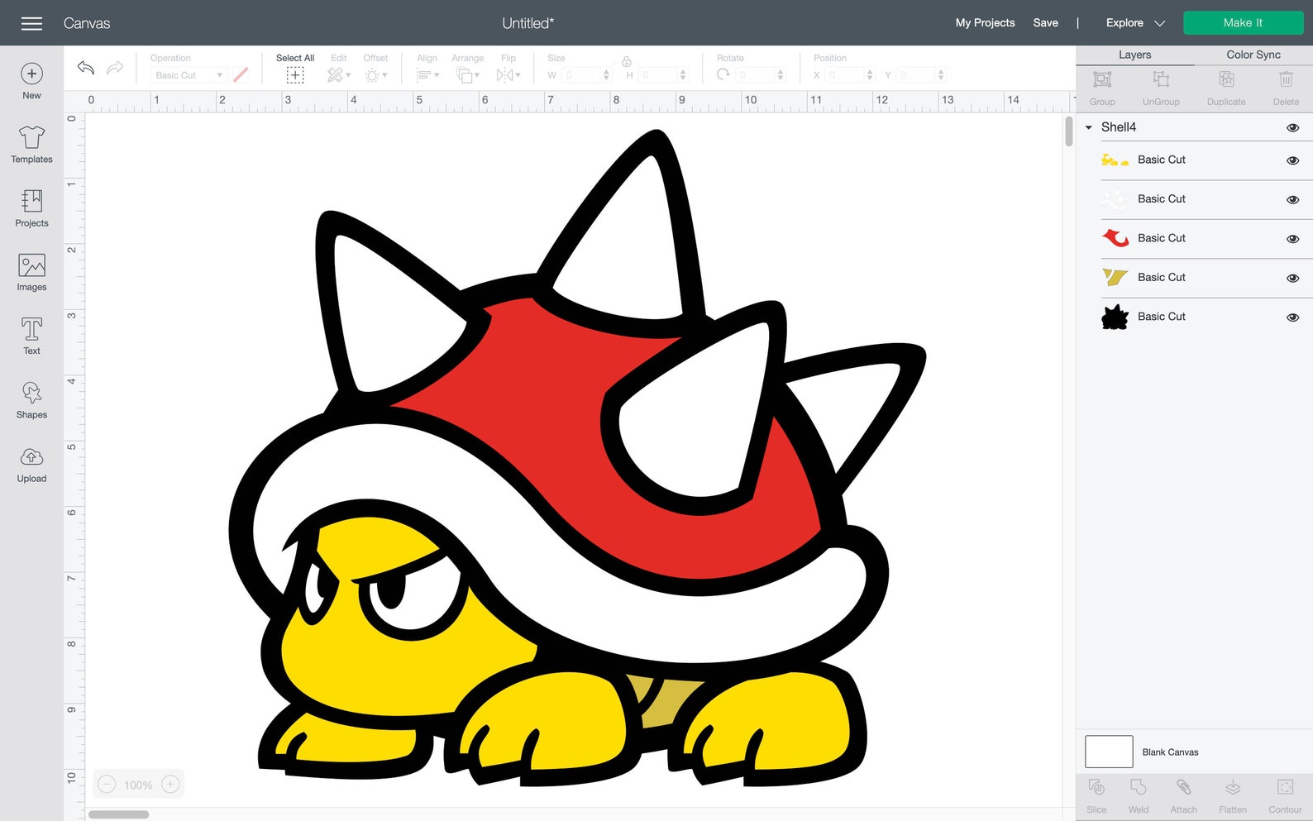Open the Edit dropdown

click(339, 75)
